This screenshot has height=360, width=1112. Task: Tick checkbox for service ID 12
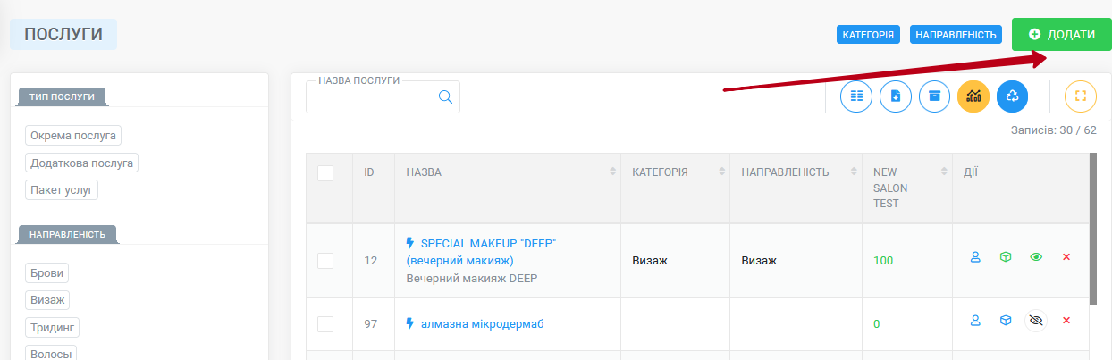(325, 261)
